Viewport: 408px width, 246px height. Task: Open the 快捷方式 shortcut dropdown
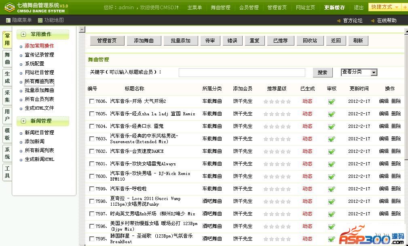pyautogui.click(x=384, y=7)
